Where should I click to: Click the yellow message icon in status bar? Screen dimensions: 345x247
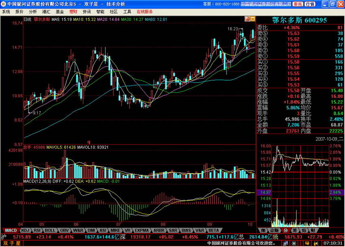coord(307,243)
